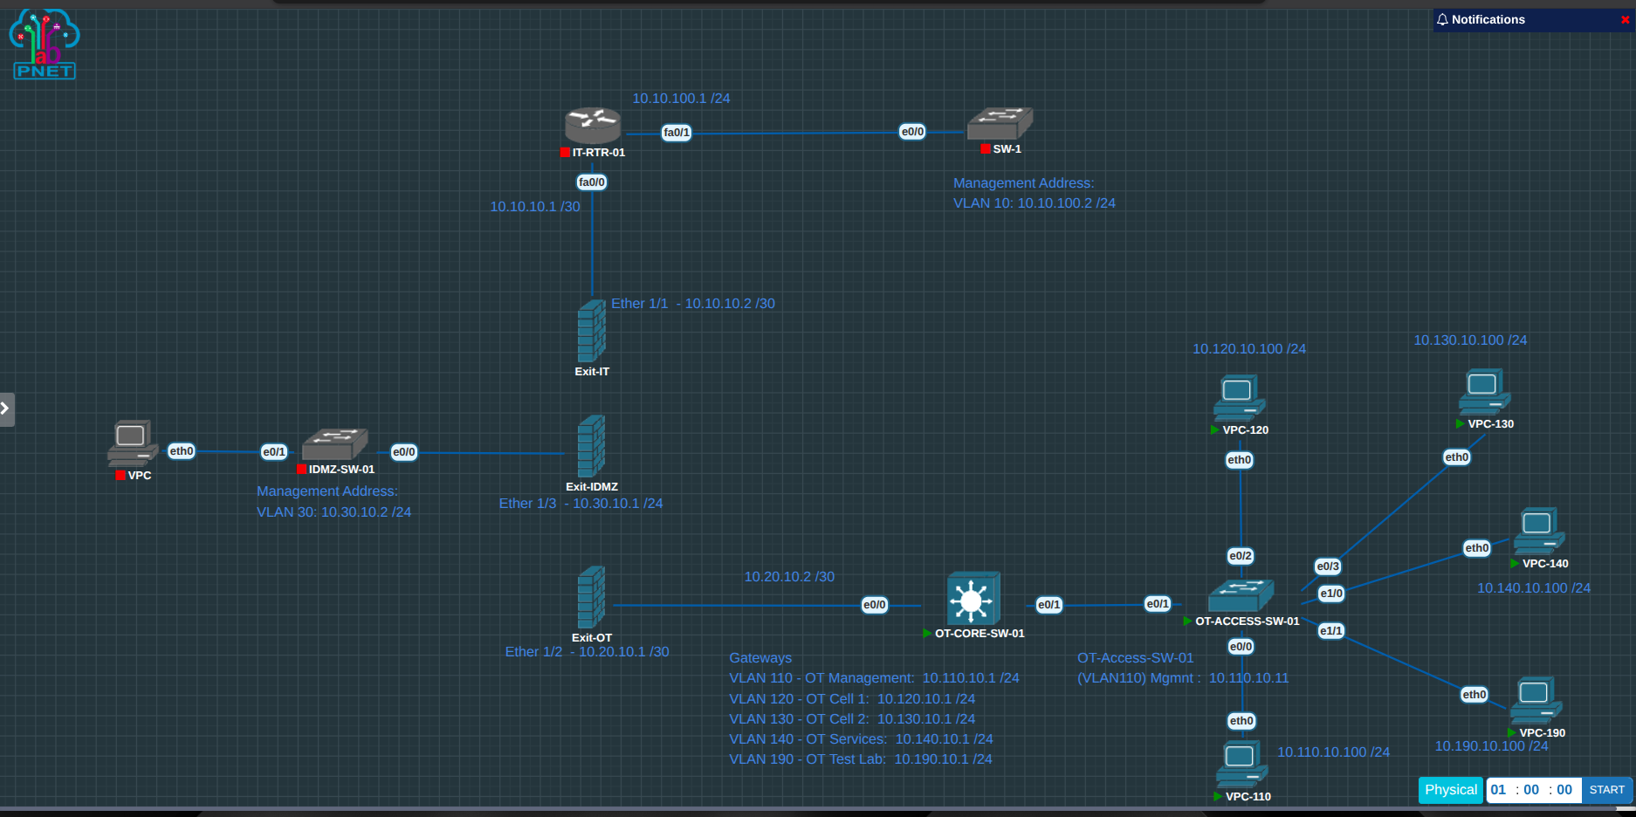
Task: Click the VPC-120 computer node
Action: (1240, 398)
